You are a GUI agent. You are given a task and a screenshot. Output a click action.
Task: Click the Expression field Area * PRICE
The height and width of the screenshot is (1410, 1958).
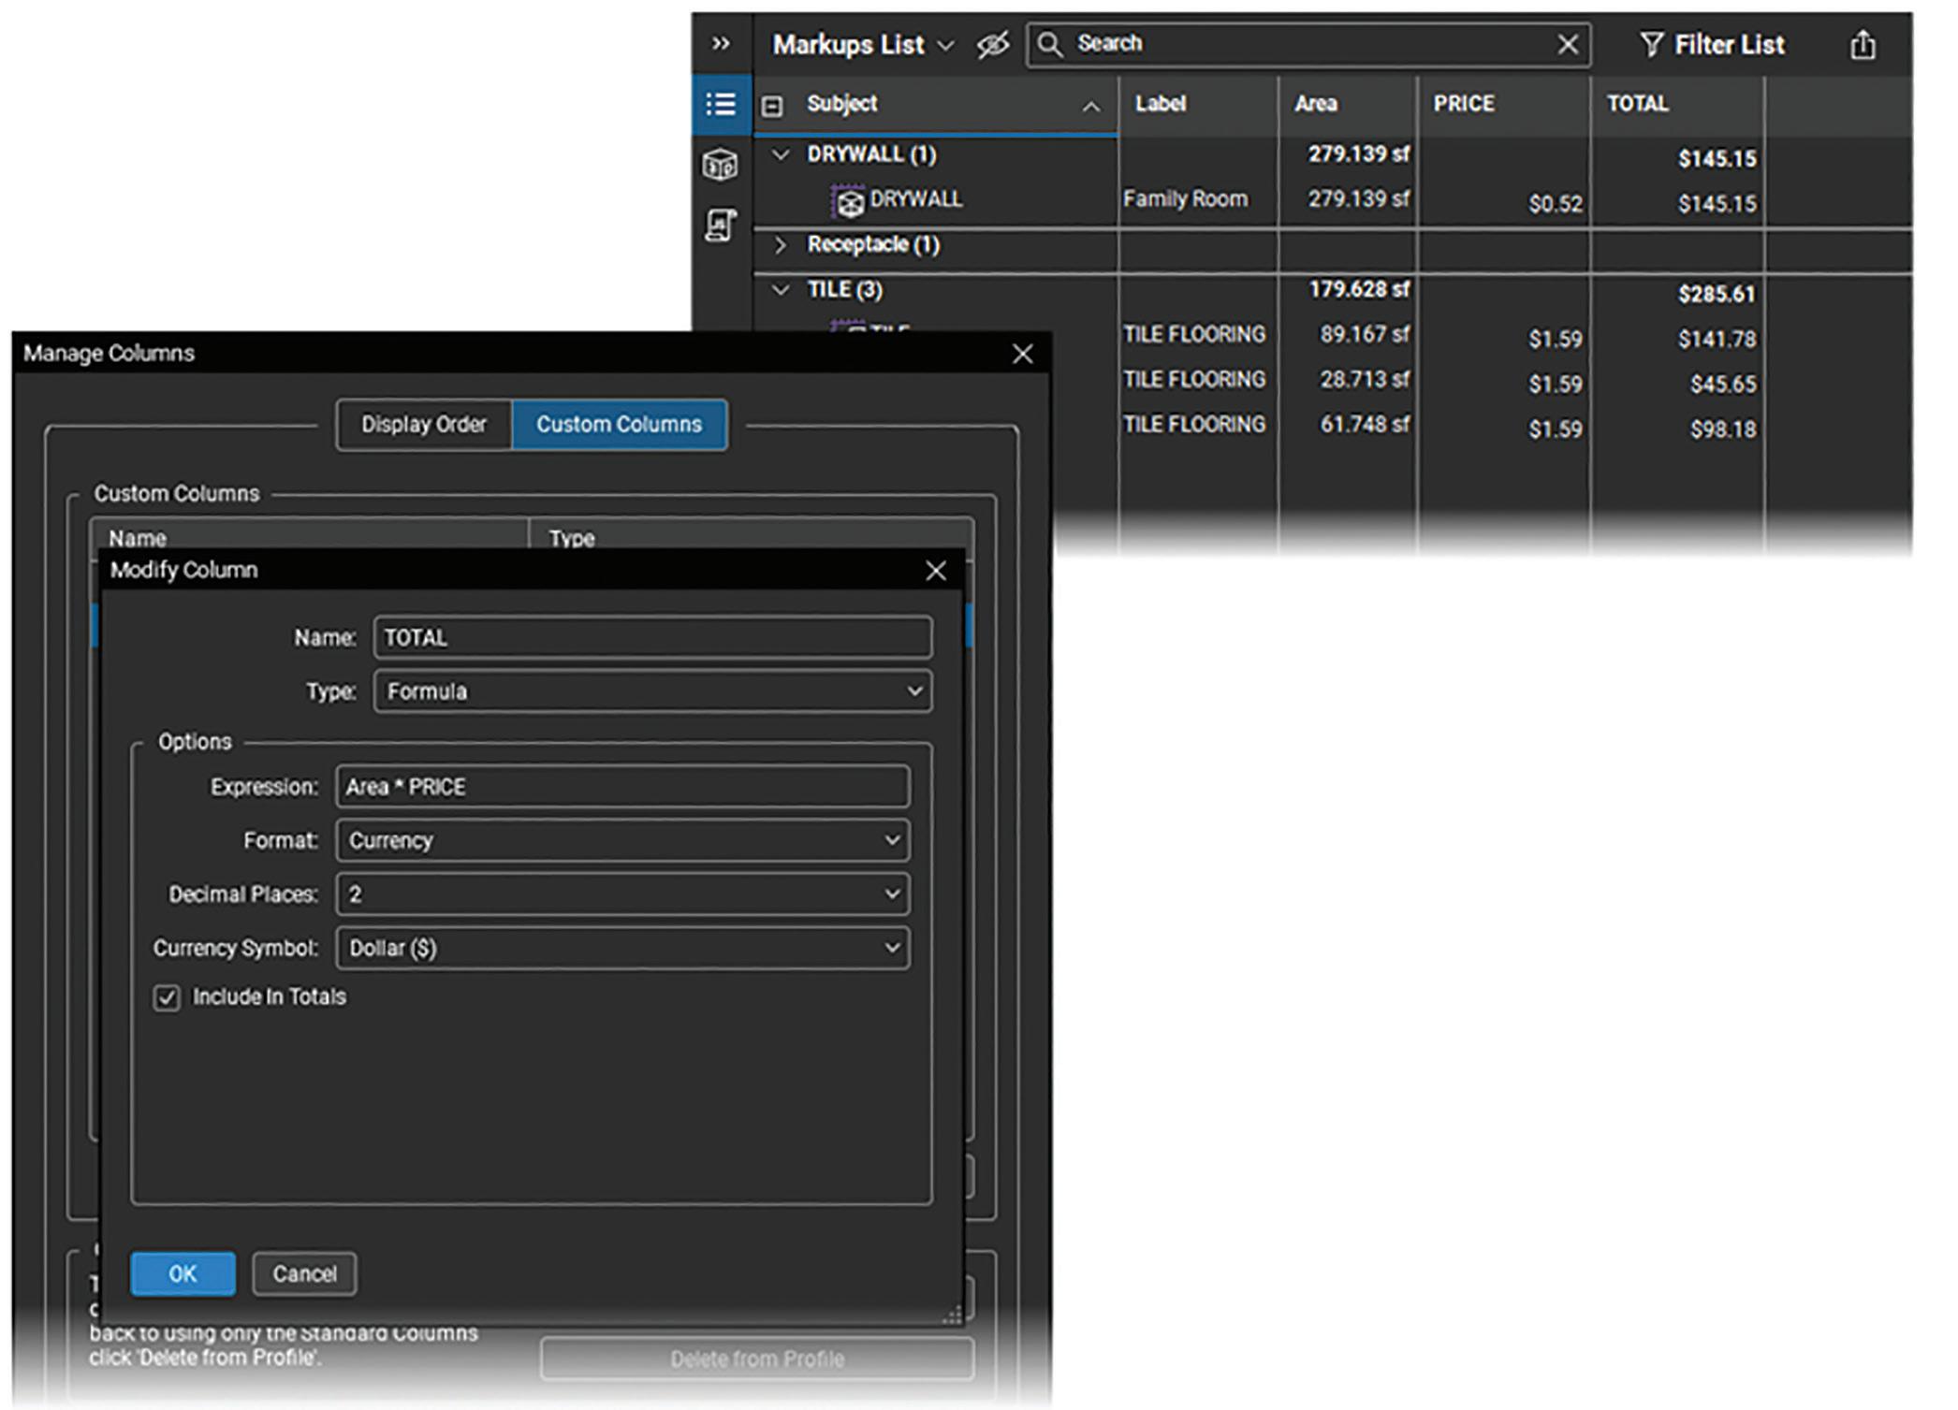pyautogui.click(x=622, y=787)
